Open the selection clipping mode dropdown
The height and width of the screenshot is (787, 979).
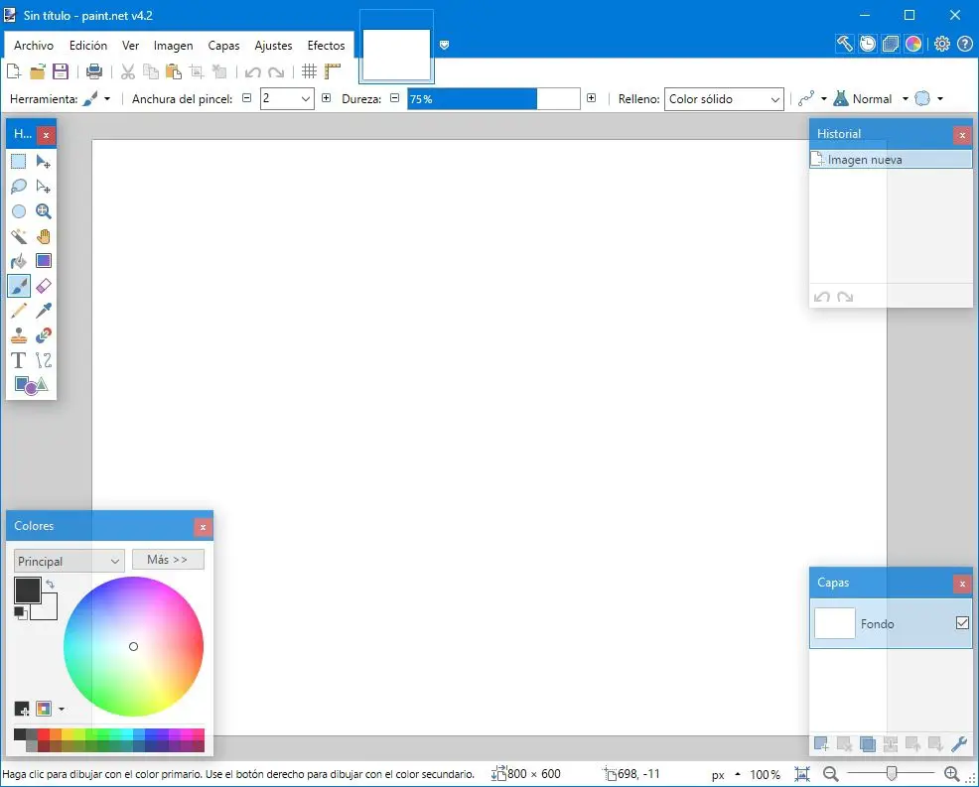point(940,98)
